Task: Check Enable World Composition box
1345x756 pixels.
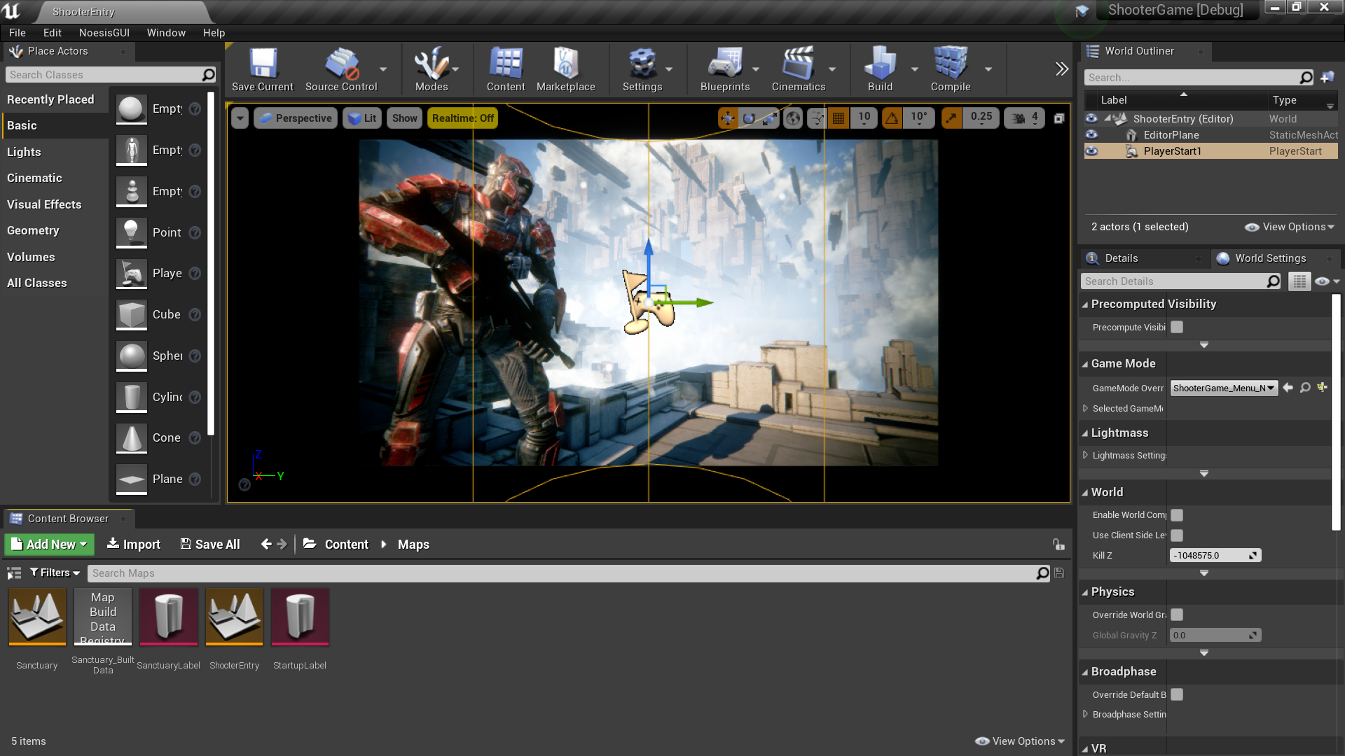Action: [x=1177, y=515]
